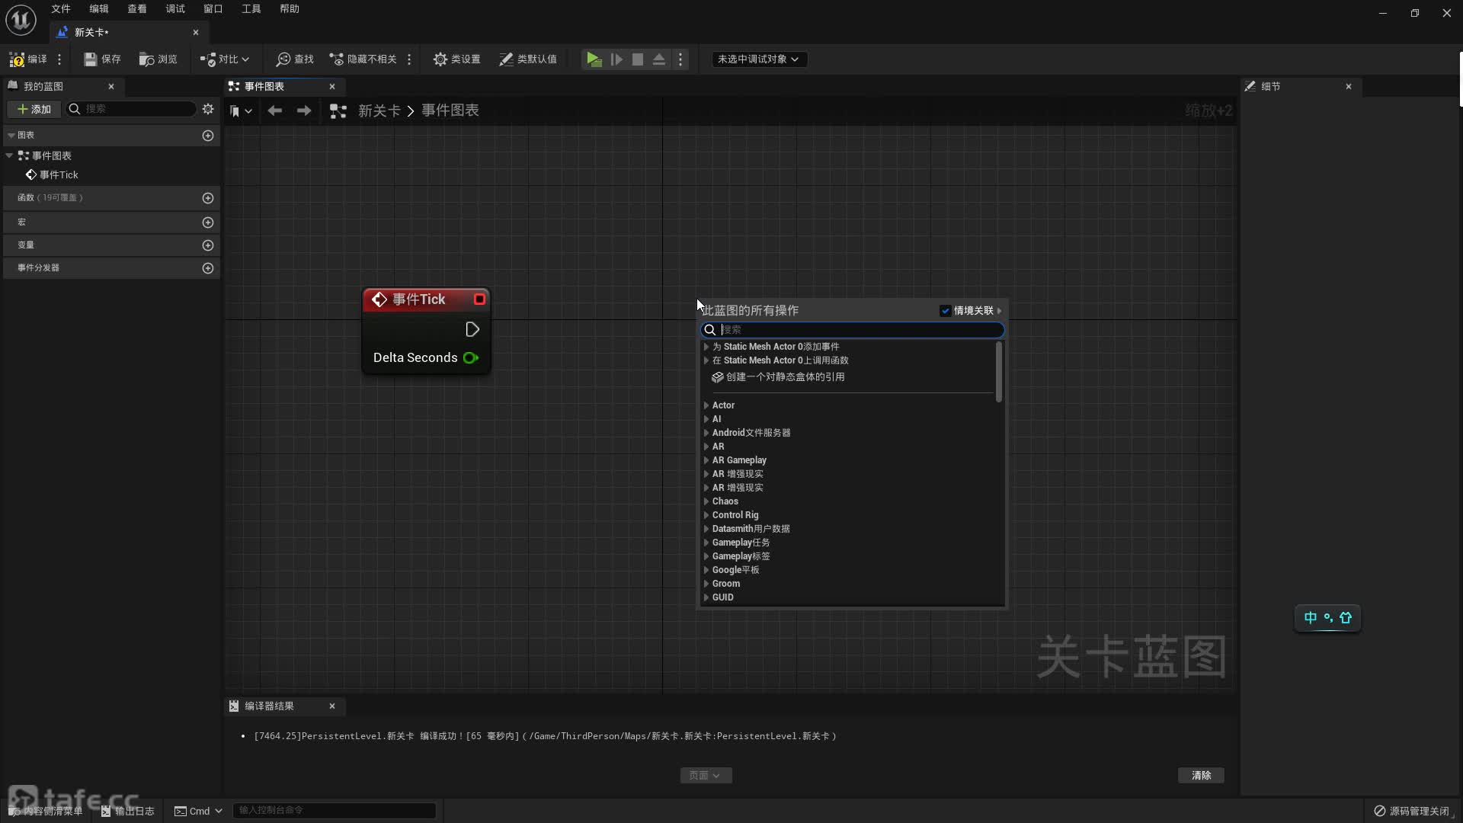Save the blueprint with the 保存 button
1463x823 pixels.
[x=102, y=59]
